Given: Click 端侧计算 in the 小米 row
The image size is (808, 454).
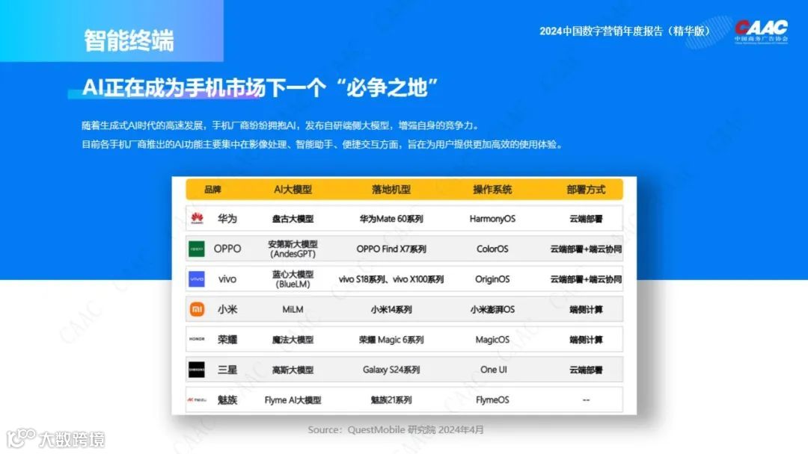Looking at the screenshot, I should [x=586, y=310].
